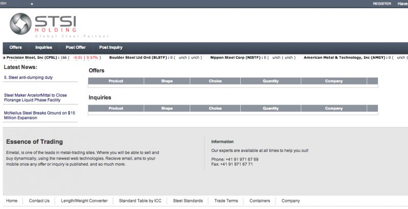Go to Home in footer

[12, 201]
